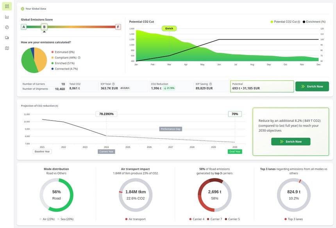Click Enrich Now in the 2030 objectives card
This screenshot has width=336, height=228.
(x=291, y=141)
